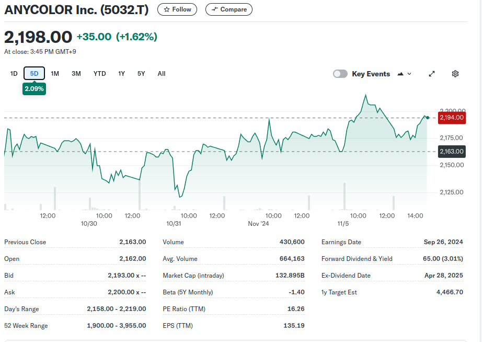Screen dimensions: 482x342
Task: Click the Follow star button
Action: pyautogui.click(x=177, y=9)
